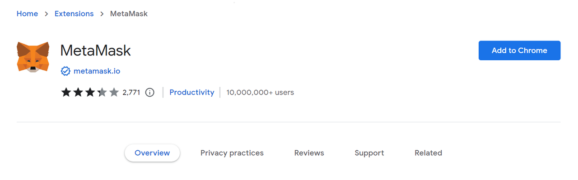Screen dimensions: 578x180
Task: Click the Add to Chrome button
Action: (x=519, y=50)
